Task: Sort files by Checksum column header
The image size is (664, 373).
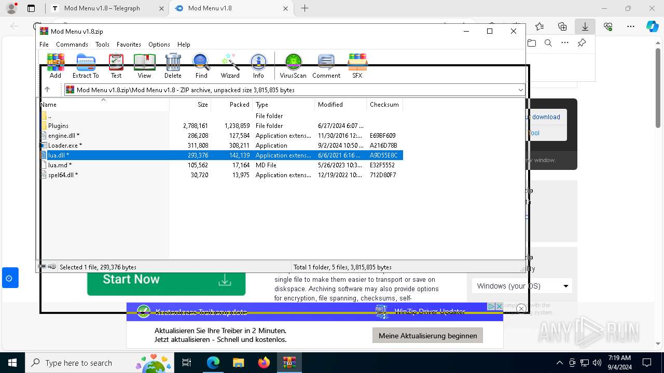Action: pos(384,105)
